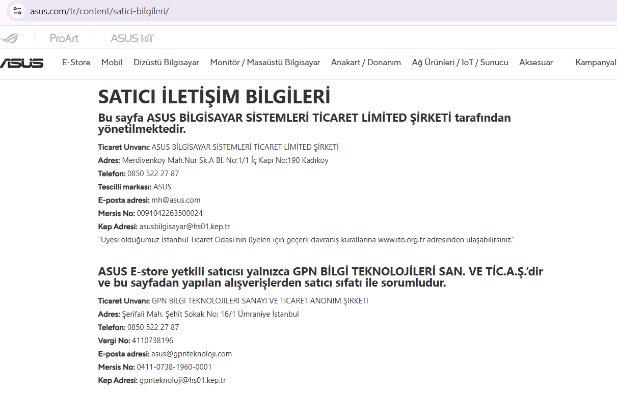Click the 'Tescilli markası: ASUS' line
The height and width of the screenshot is (420, 617).
[135, 187]
